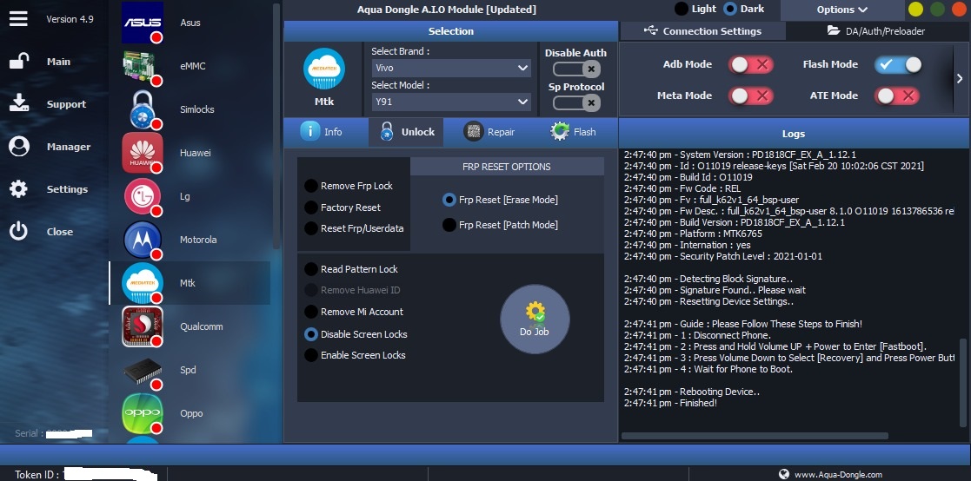Open the Options dropdown menu
Image resolution: width=971 pixels, height=481 pixels.
(841, 10)
